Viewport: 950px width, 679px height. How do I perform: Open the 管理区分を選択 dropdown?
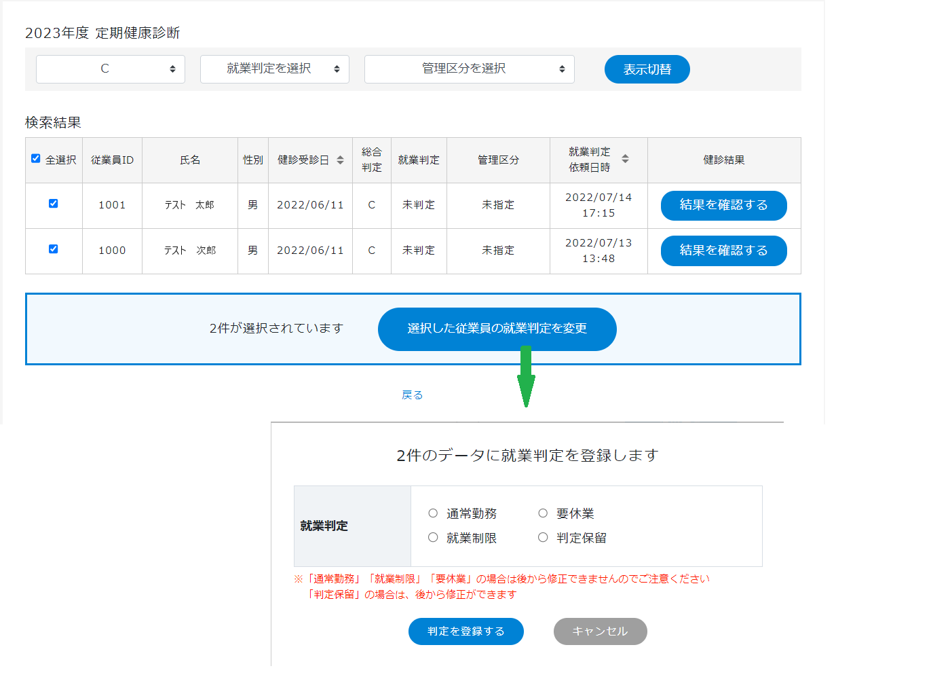[x=469, y=69]
